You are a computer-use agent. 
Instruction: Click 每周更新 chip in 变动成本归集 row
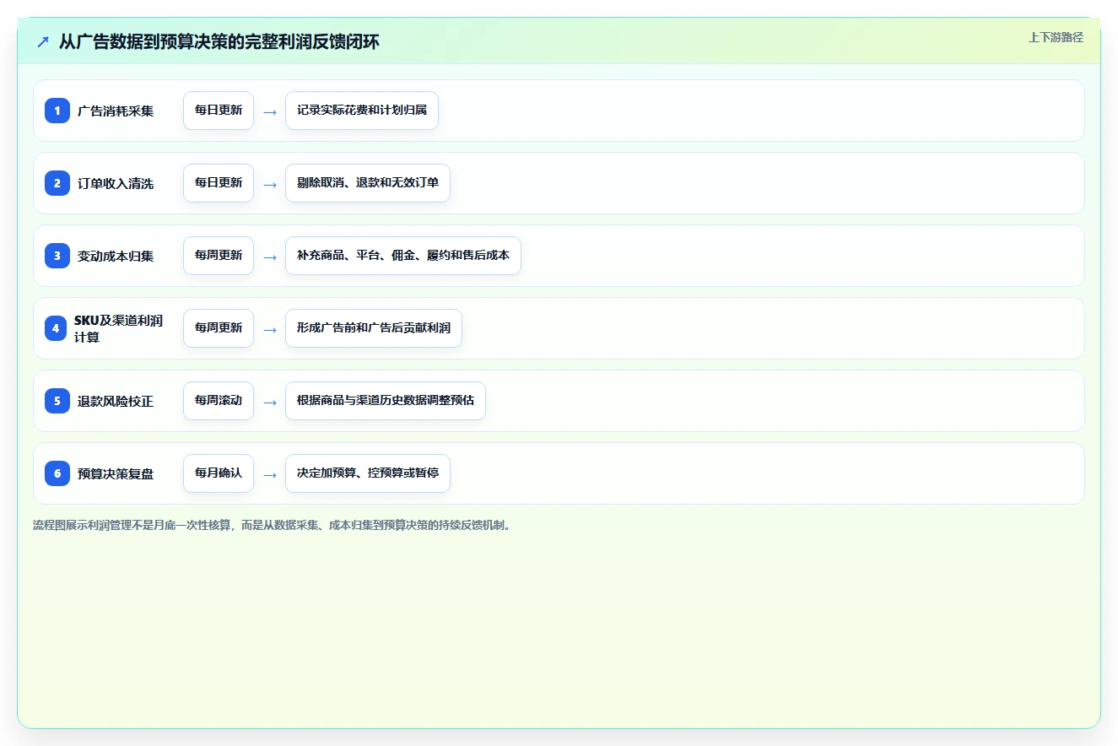[219, 256]
